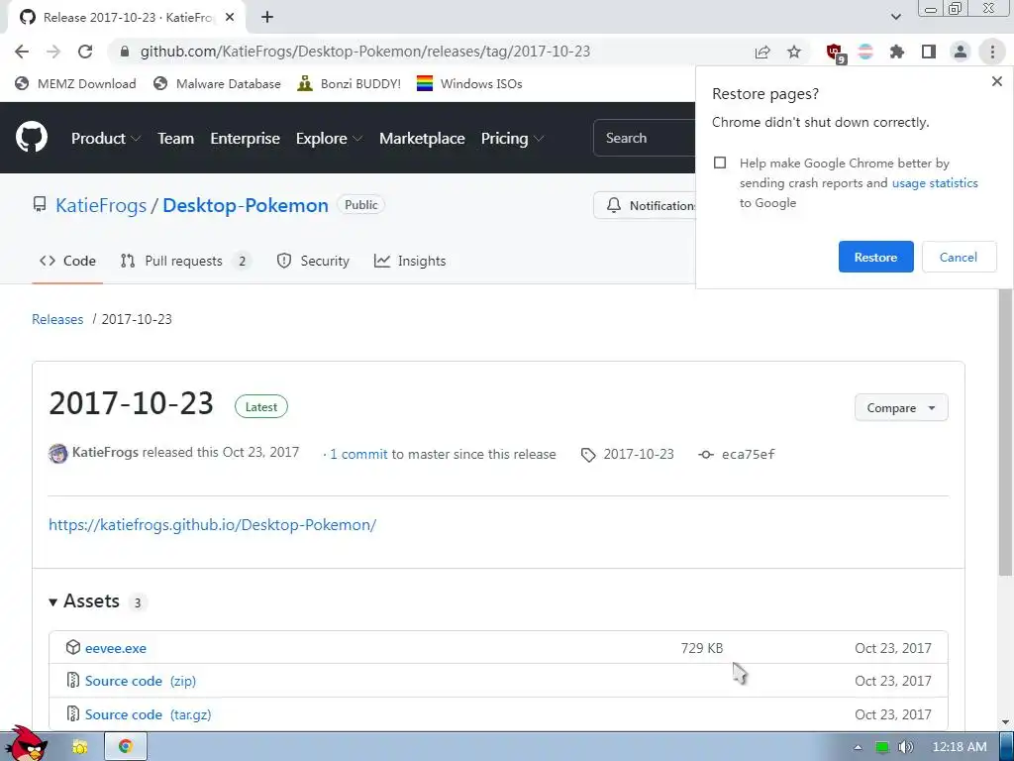Open the taskbar file explorer icon
Screen dimensions: 1014x761
click(80, 746)
